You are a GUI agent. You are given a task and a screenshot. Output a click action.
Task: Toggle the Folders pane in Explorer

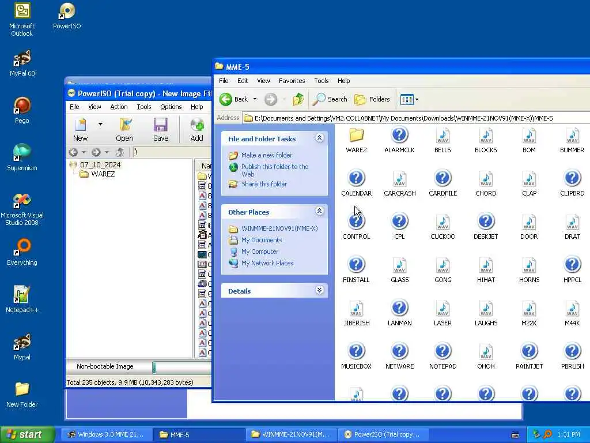[372, 99]
